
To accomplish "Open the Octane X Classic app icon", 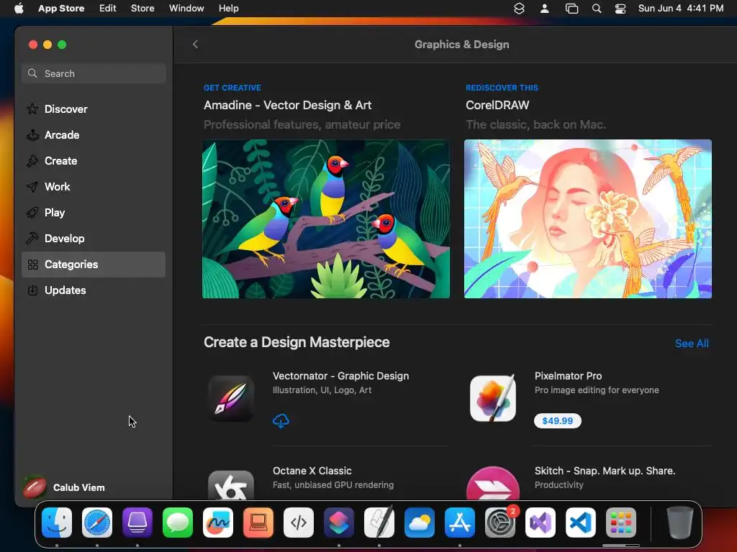I will tap(231, 485).
